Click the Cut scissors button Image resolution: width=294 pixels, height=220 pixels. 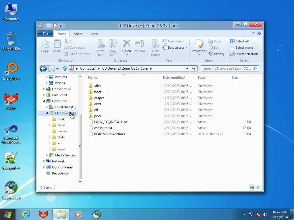point(69,41)
